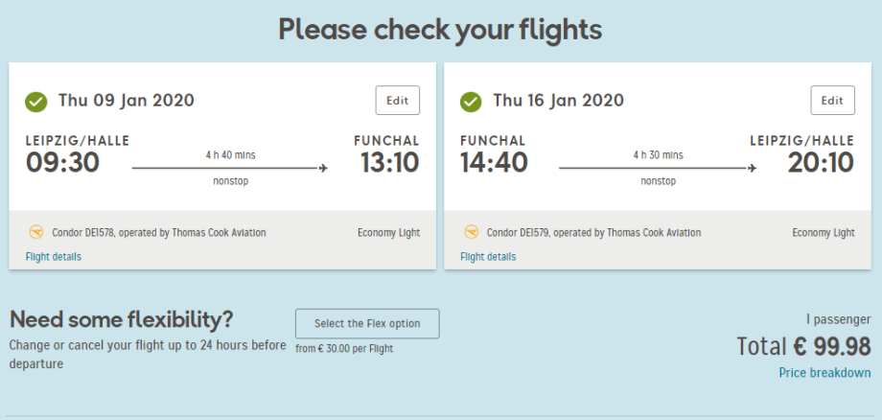Show the Price breakdown
Viewport: 882px width, 420px height.
tap(824, 373)
